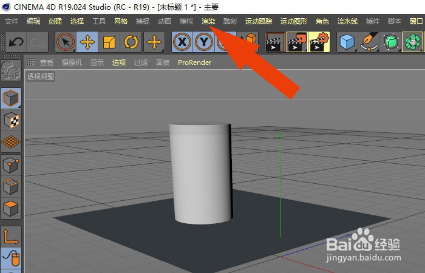425x273 pixels.
Task: Open the 动画 menu
Action: (x=165, y=21)
